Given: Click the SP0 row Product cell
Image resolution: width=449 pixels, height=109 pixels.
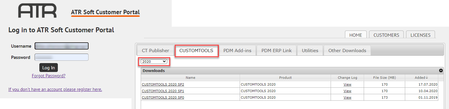Looking at the screenshot, I should point(285,97).
